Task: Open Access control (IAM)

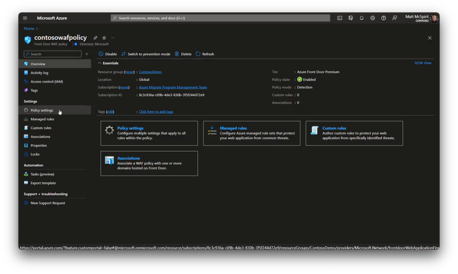Action: pyautogui.click(x=55, y=82)
